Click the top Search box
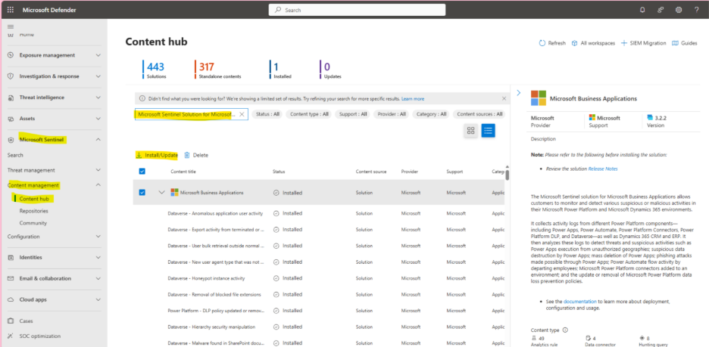 coord(357,10)
